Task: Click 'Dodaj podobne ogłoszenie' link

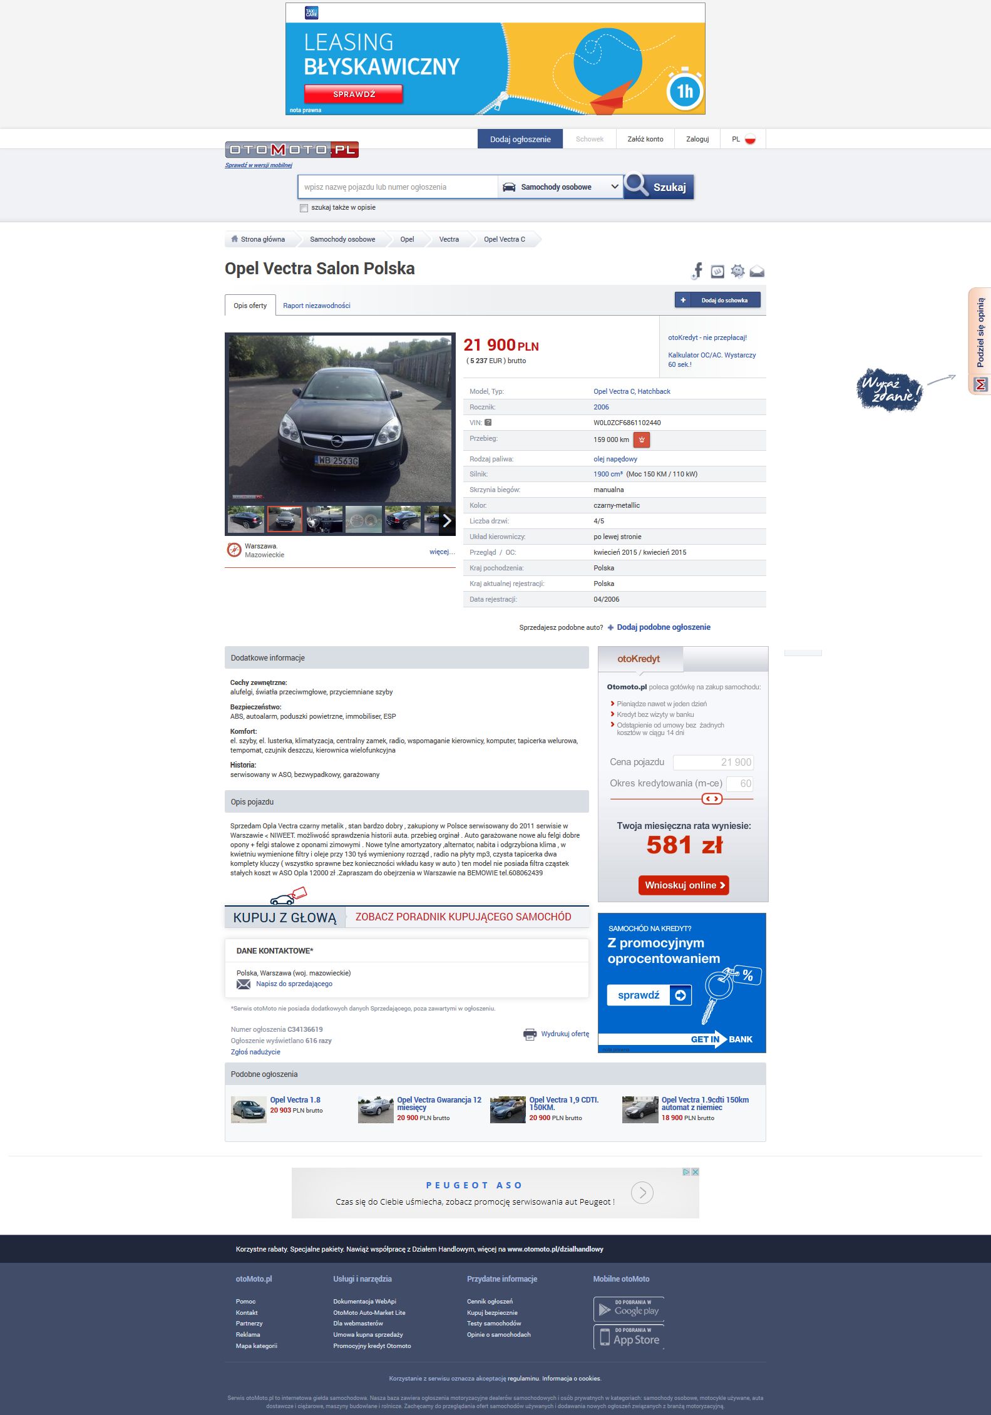Action: 664,627
